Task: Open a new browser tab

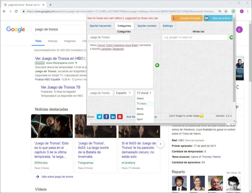Action: (x=50, y=5)
